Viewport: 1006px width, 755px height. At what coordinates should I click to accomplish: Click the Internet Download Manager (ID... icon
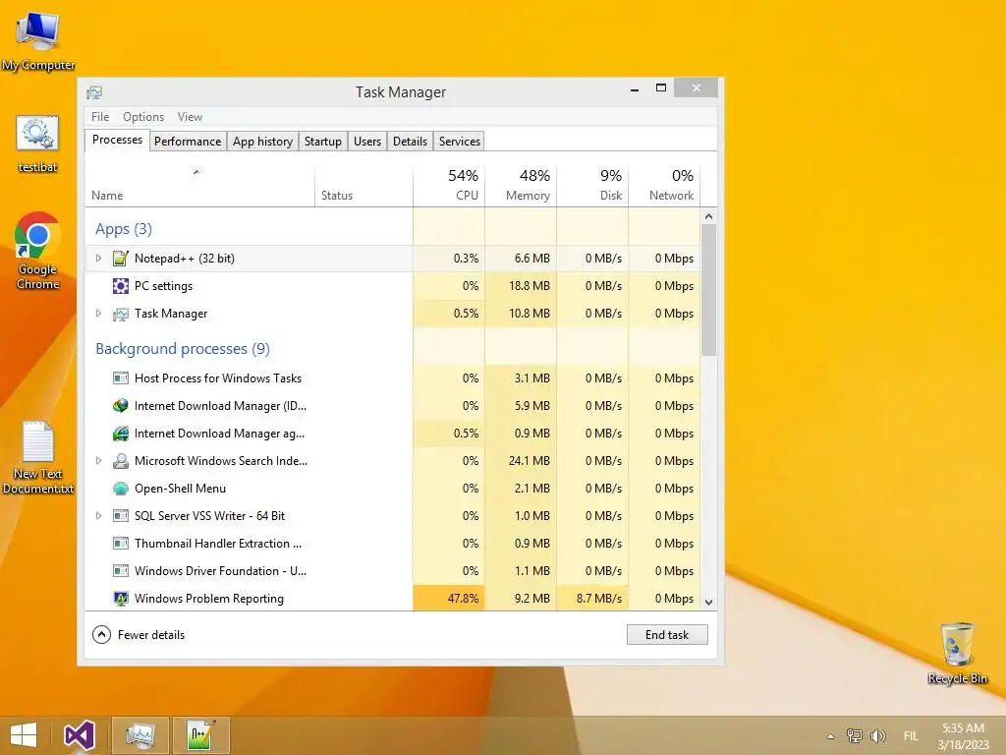tap(121, 406)
